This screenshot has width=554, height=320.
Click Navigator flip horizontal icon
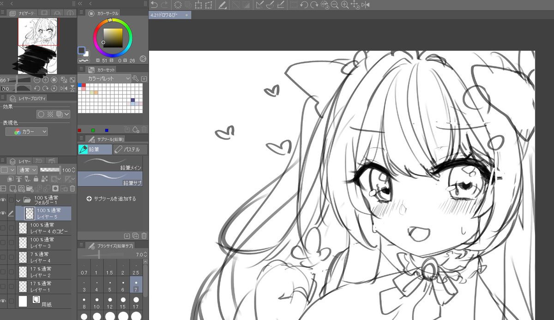tap(64, 89)
